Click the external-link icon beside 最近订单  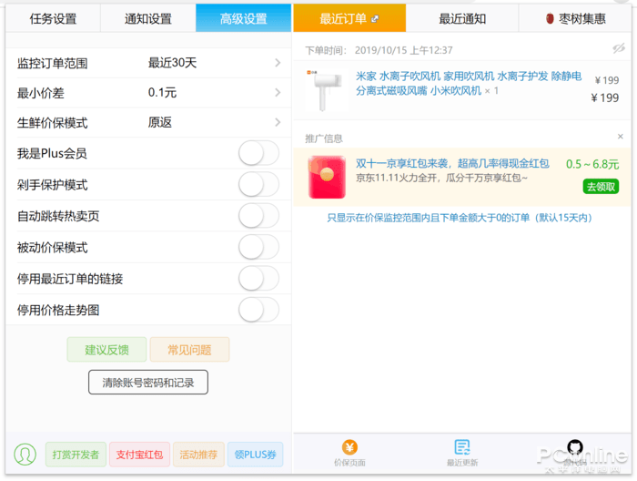[x=375, y=19]
